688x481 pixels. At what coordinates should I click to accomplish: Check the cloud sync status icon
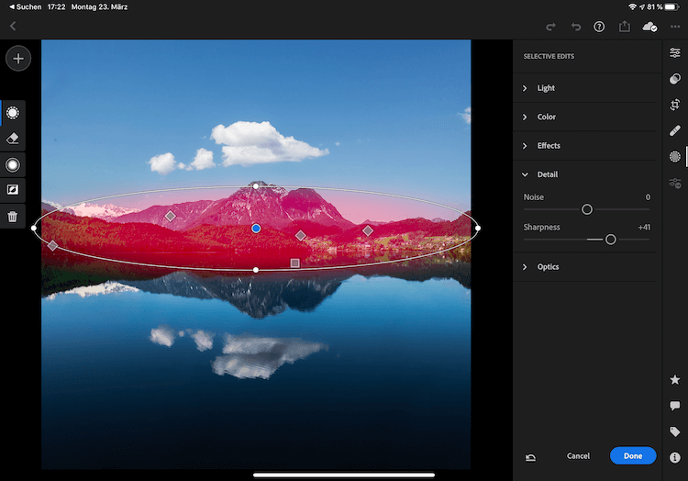[649, 27]
